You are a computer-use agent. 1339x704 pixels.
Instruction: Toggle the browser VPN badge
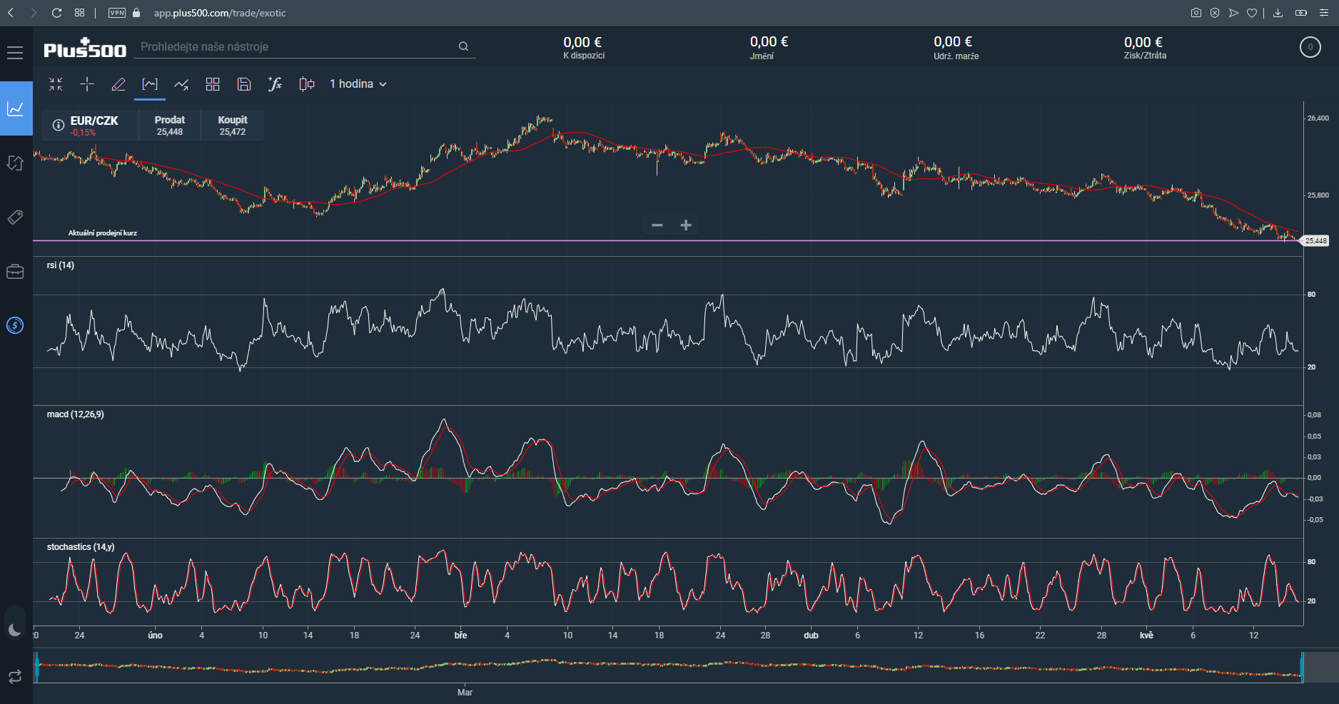tap(117, 13)
